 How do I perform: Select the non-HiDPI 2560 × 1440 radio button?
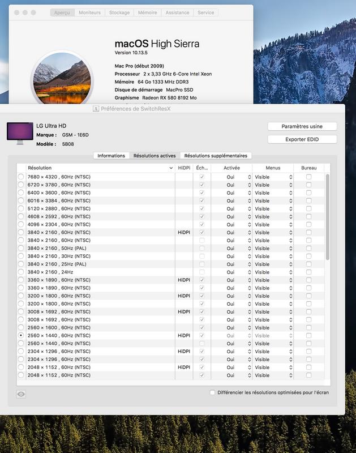click(x=21, y=343)
